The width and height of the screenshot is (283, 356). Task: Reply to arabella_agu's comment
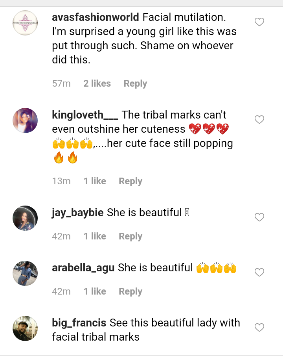coord(130,291)
